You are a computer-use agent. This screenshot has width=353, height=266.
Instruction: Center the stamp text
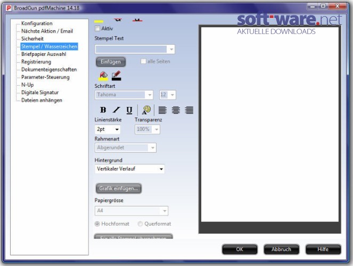(x=176, y=110)
